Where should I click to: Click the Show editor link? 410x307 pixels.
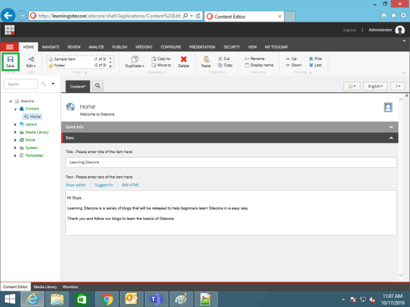tap(76, 185)
